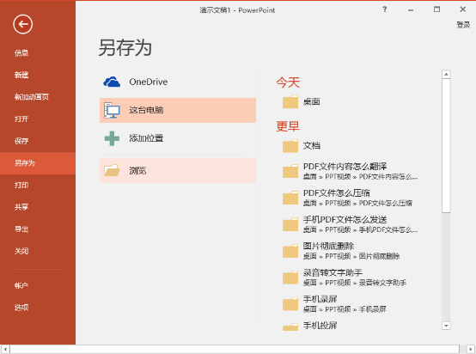Select the 桌面 recent folder name
The height and width of the screenshot is (354, 476).
point(312,101)
